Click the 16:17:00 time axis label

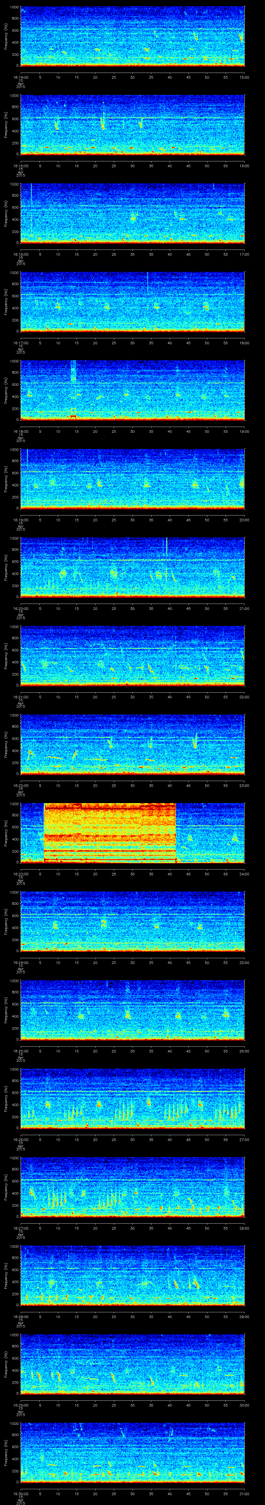(x=20, y=343)
